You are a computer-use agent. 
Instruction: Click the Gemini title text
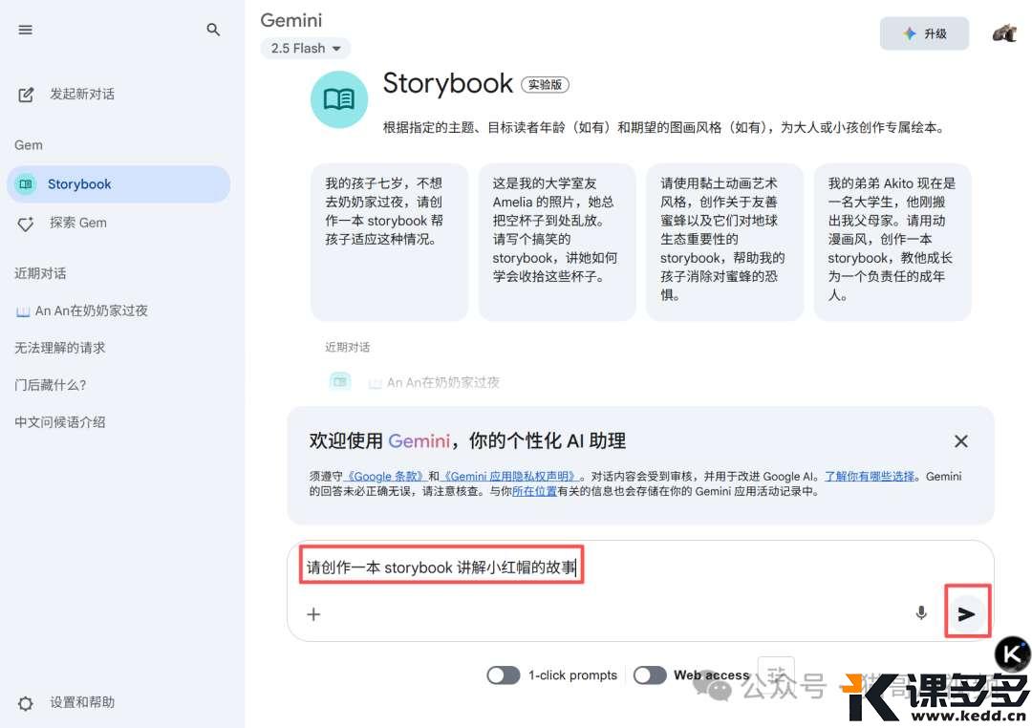point(290,20)
